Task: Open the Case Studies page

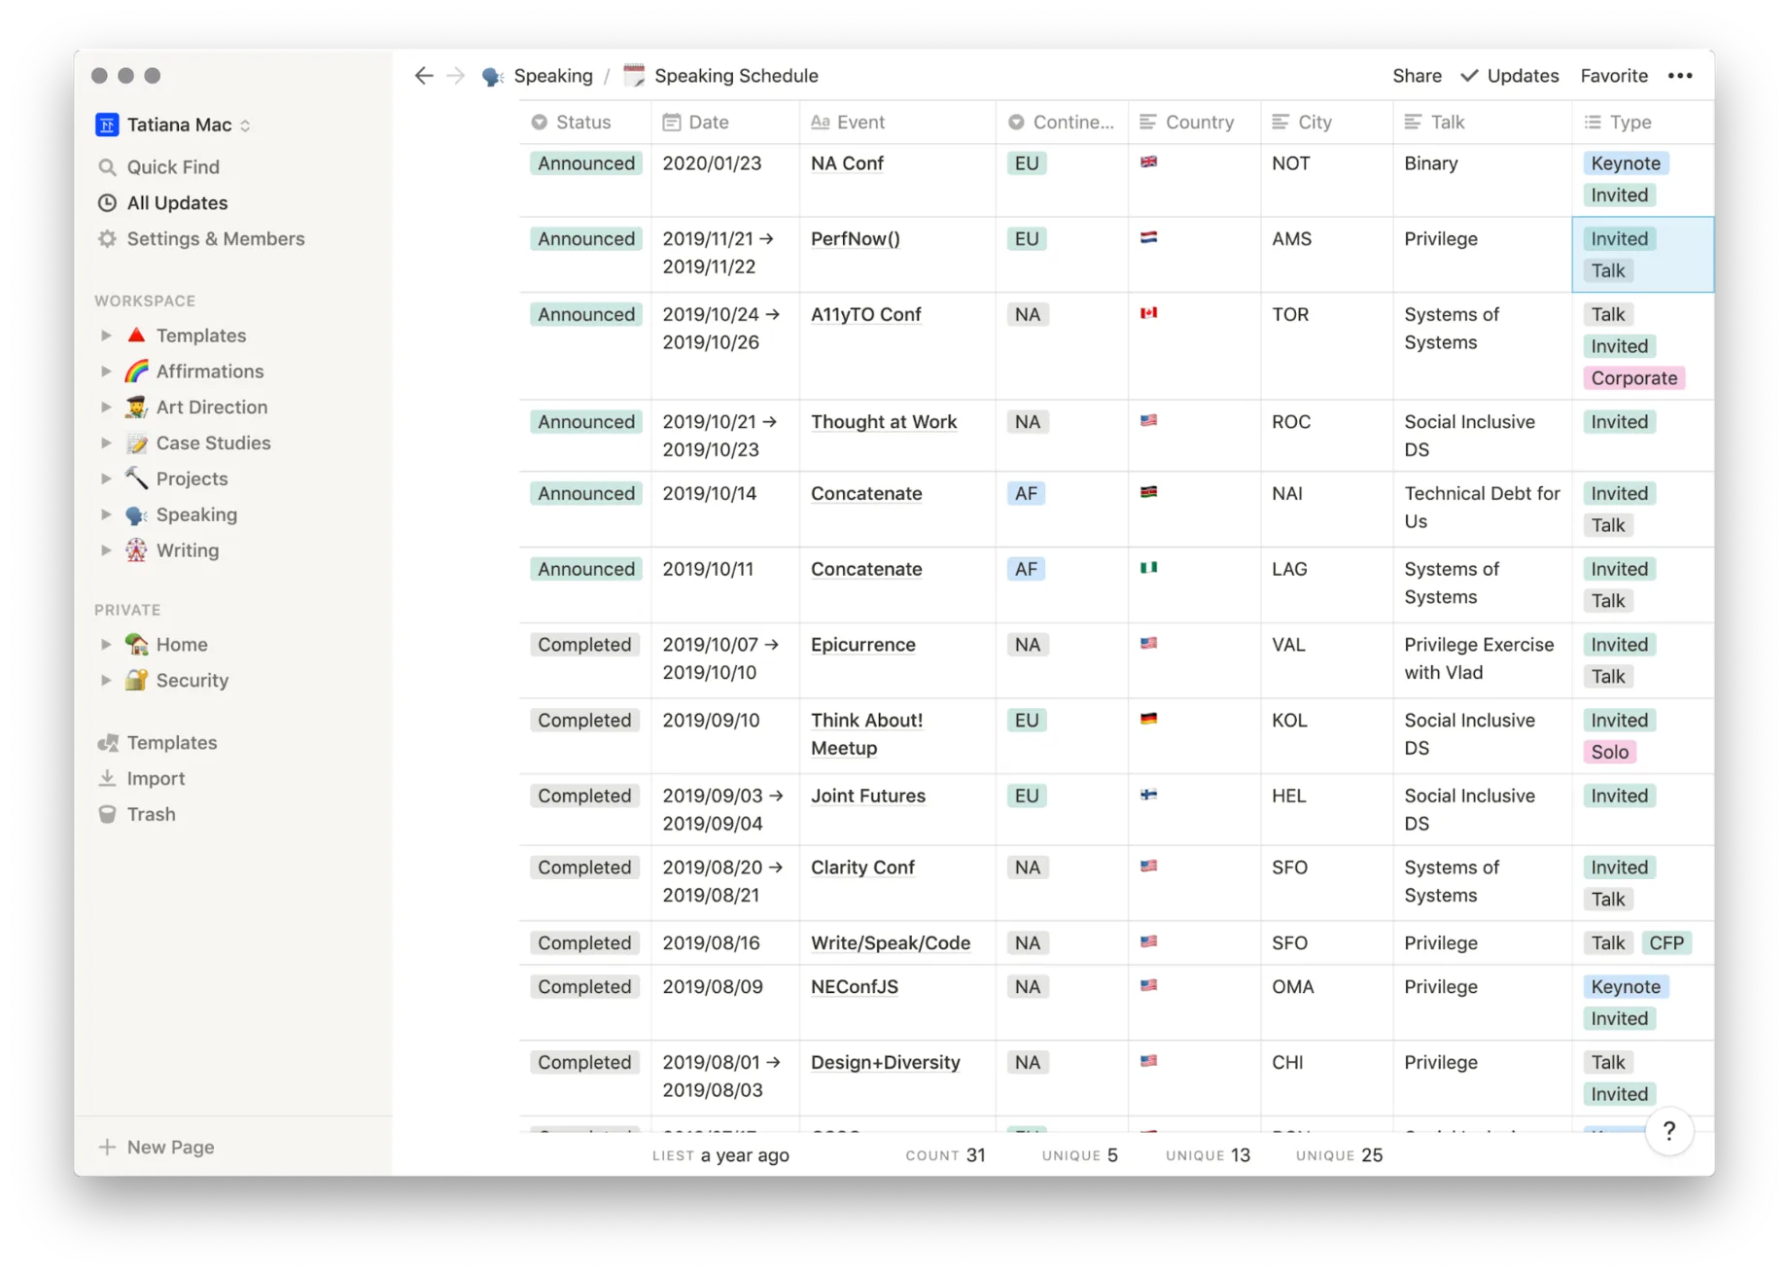Action: (213, 443)
